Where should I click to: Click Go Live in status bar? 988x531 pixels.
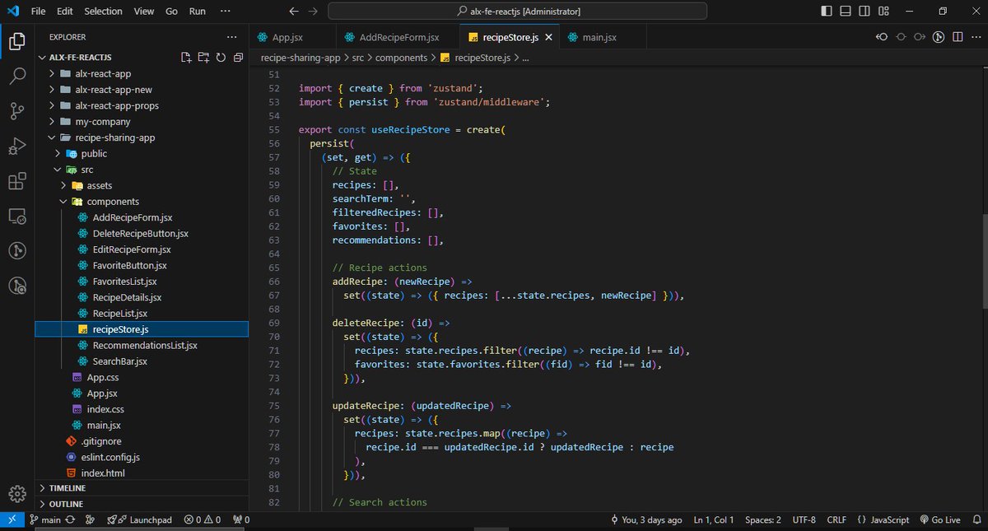939,520
